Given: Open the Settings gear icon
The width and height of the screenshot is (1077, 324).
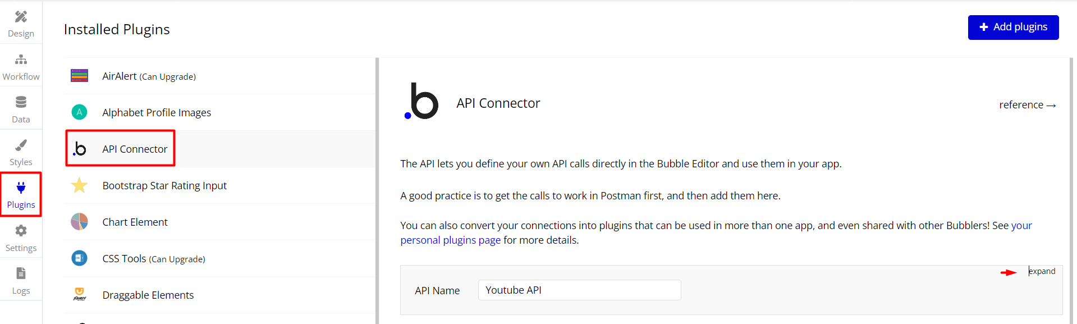Looking at the screenshot, I should coord(21,230).
